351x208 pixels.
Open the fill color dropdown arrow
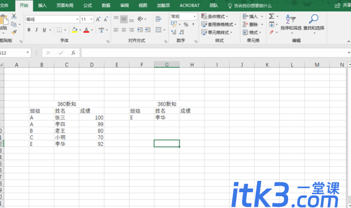(x=80, y=30)
